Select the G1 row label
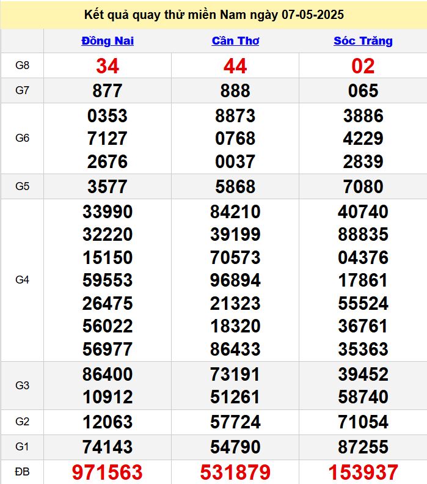This screenshot has width=427, height=484. 22,447
